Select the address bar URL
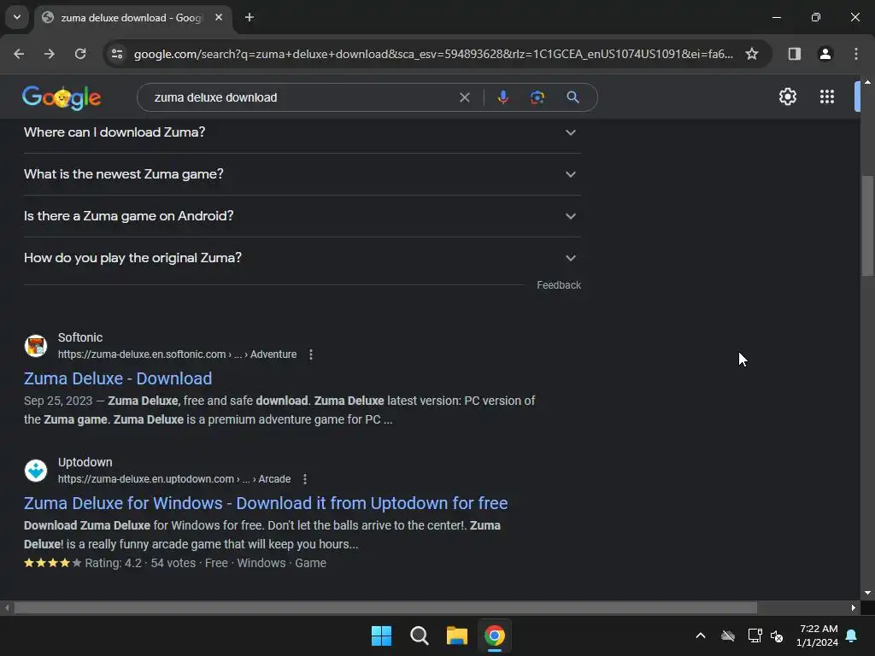This screenshot has height=656, width=875. click(433, 54)
